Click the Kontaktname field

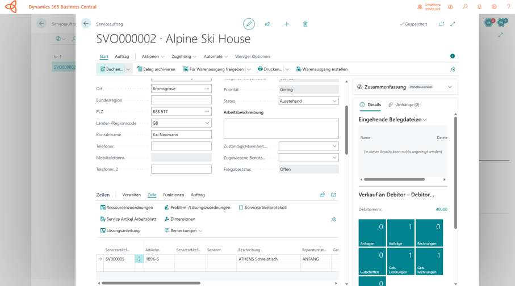click(181, 134)
